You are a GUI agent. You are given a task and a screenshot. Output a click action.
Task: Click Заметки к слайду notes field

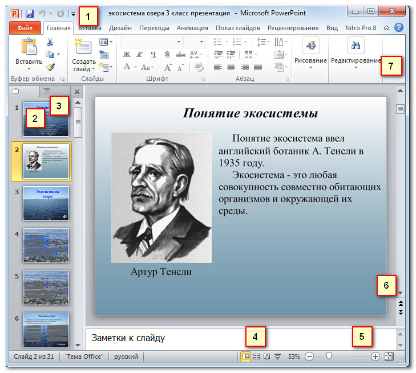[240, 339]
